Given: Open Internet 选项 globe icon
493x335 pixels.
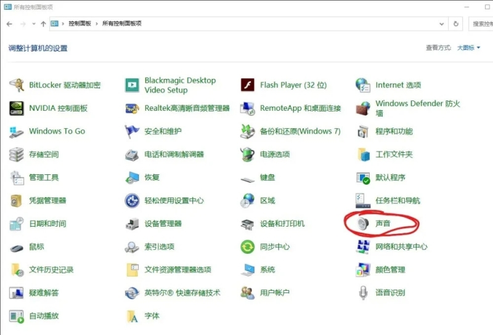Looking at the screenshot, I should coord(363,85).
